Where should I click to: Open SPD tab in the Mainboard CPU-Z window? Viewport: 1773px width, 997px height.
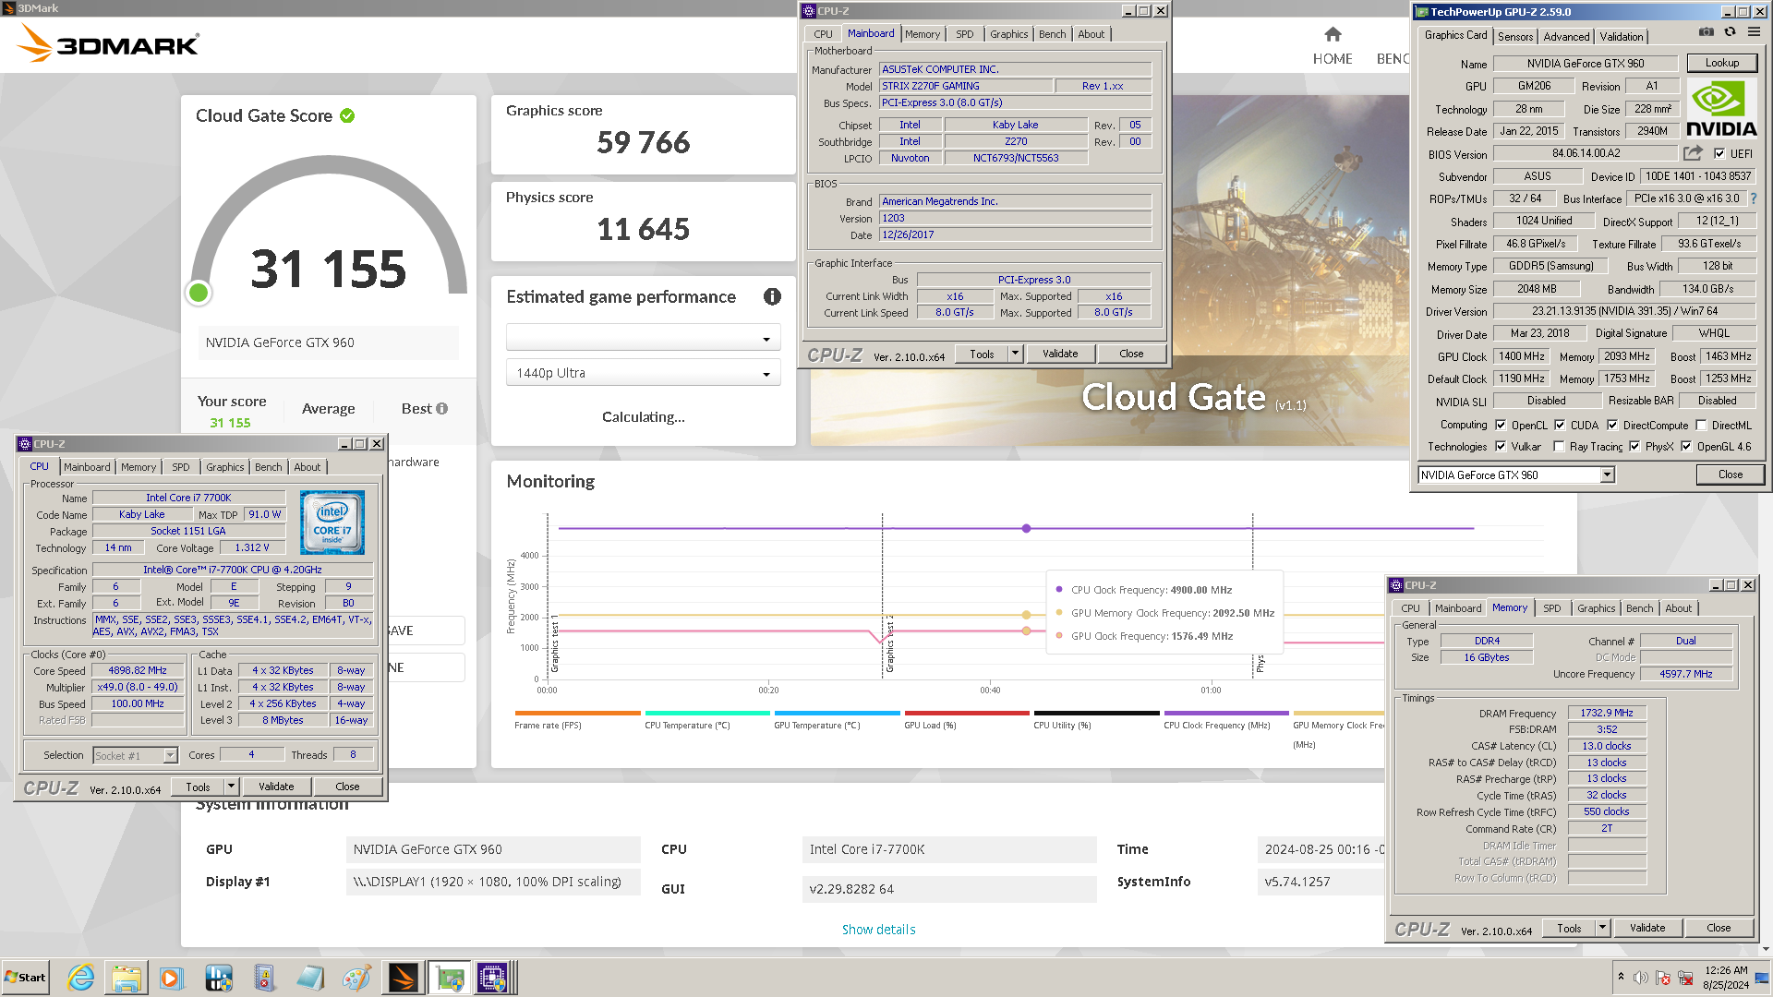pos(964,34)
